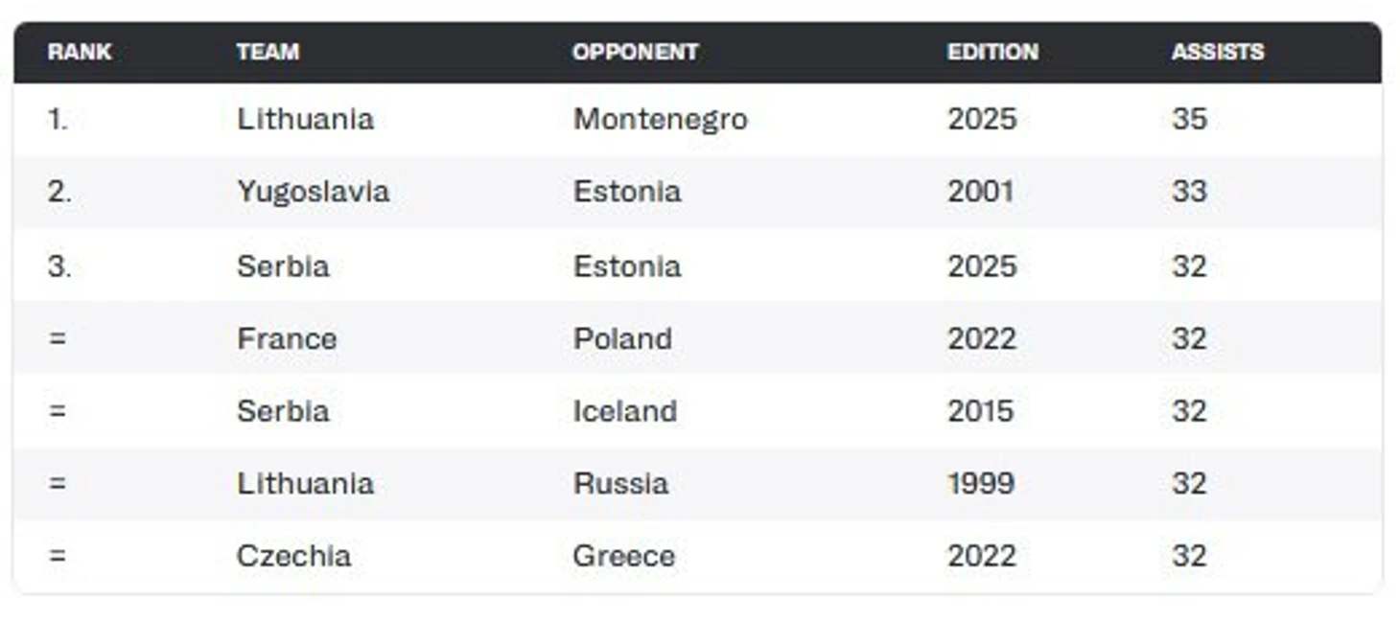Click the Yugoslavia team cell
The image size is (1400, 622).
(313, 192)
